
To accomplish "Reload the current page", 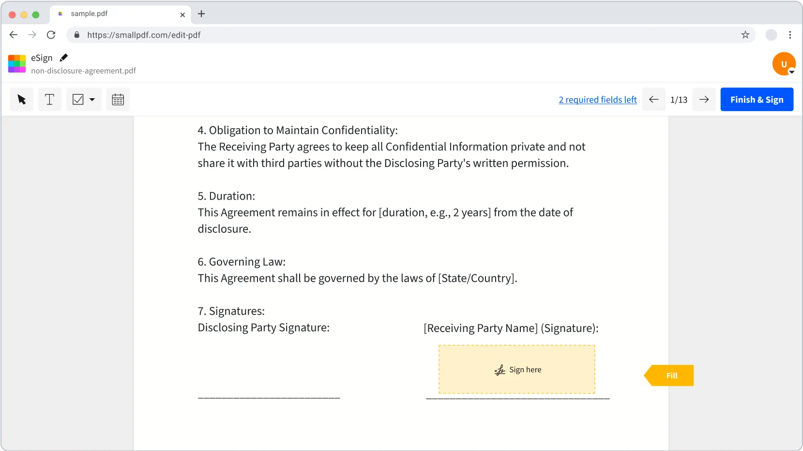I will click(x=51, y=35).
